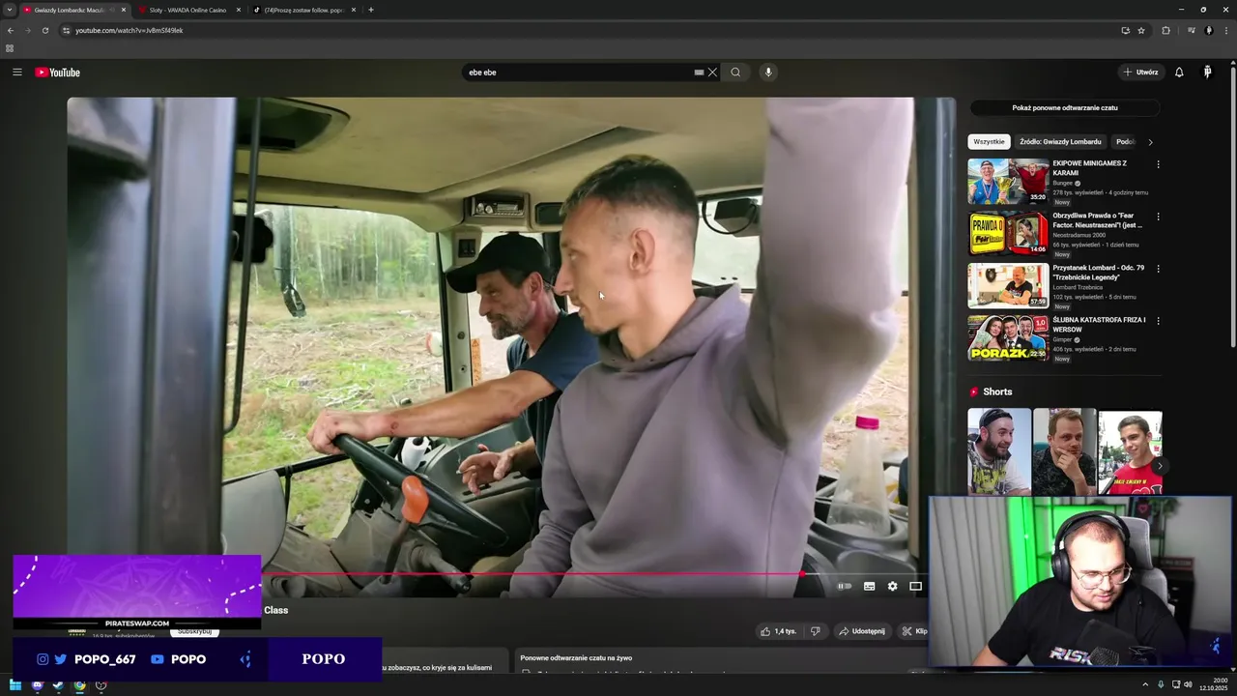Open the YouTube hamburger guide menu
The width and height of the screenshot is (1237, 696).
(x=16, y=72)
